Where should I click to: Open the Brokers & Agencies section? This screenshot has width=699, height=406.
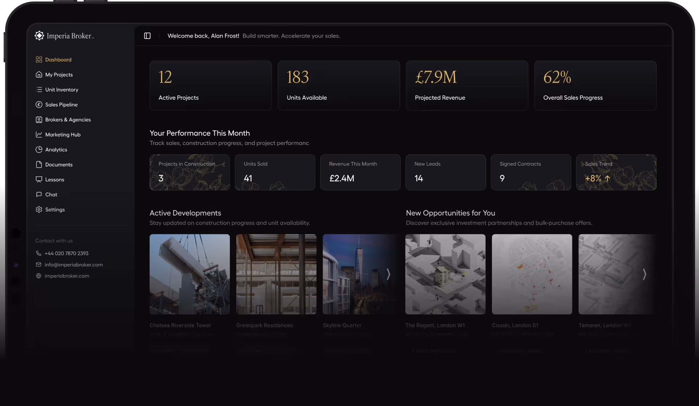click(x=68, y=119)
